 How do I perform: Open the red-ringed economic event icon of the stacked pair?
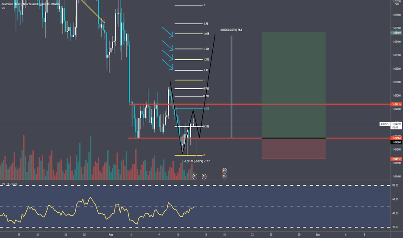point(224,177)
